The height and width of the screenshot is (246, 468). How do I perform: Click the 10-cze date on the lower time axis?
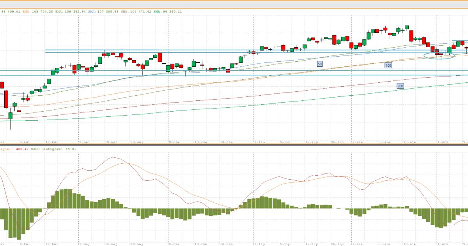[200, 244]
